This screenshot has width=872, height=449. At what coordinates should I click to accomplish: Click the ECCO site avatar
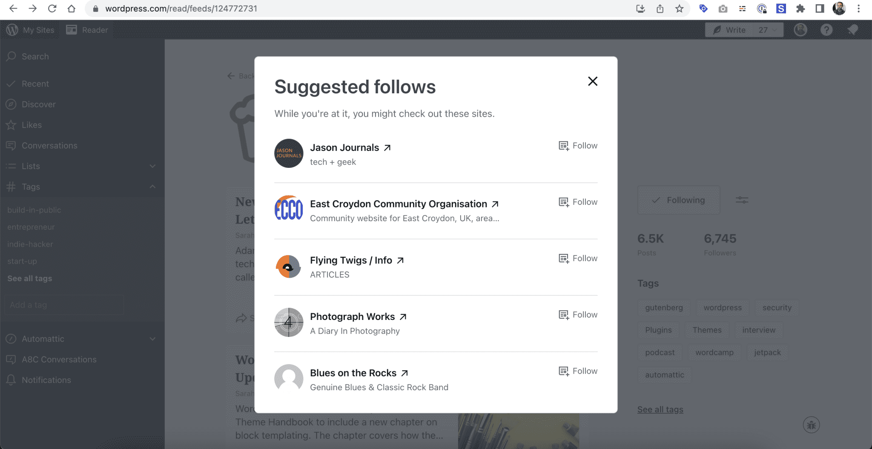289,210
